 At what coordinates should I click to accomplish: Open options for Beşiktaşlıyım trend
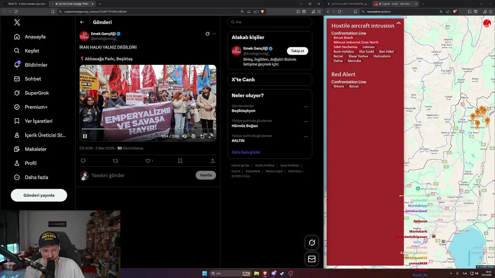[306, 107]
